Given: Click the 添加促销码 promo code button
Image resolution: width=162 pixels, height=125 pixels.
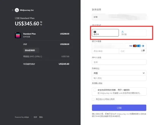Looking at the screenshot, I should 32,50.
